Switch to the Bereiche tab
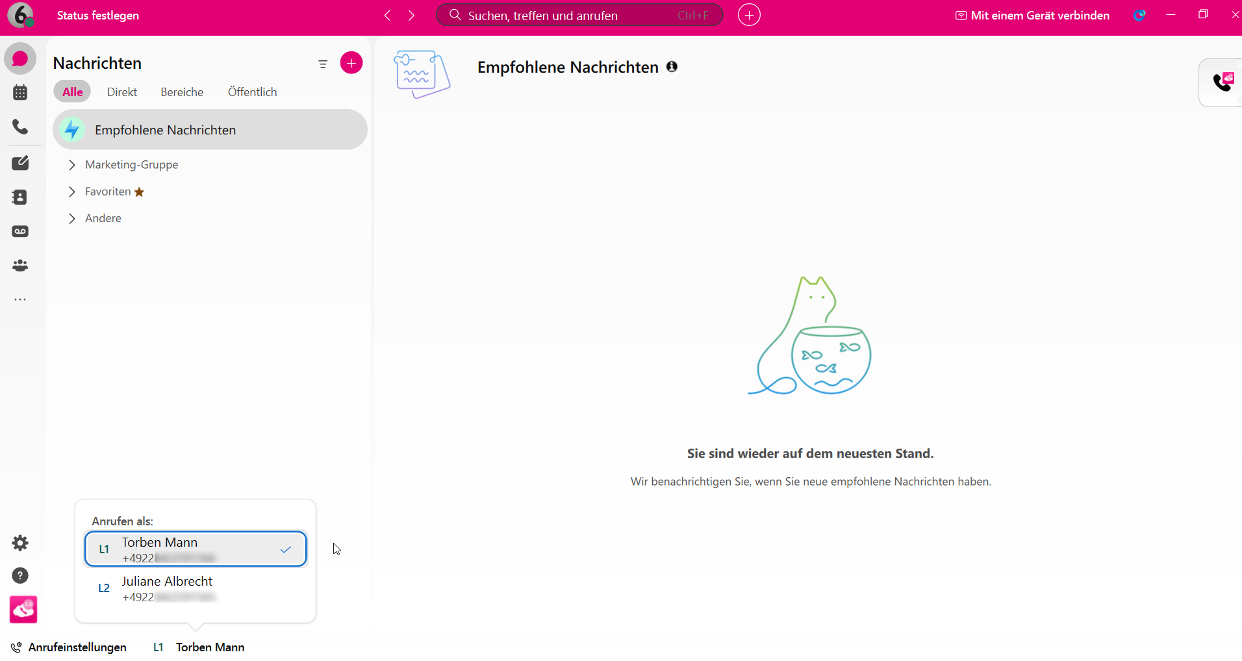Viewport: 1242px width, 661px height. point(181,92)
